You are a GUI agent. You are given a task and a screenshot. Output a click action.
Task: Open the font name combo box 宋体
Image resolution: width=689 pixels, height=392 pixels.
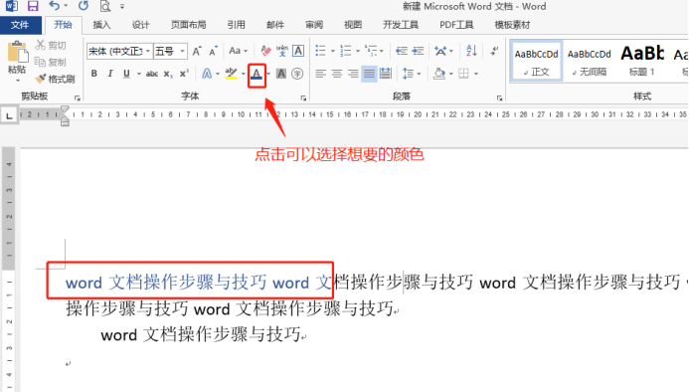coord(119,51)
